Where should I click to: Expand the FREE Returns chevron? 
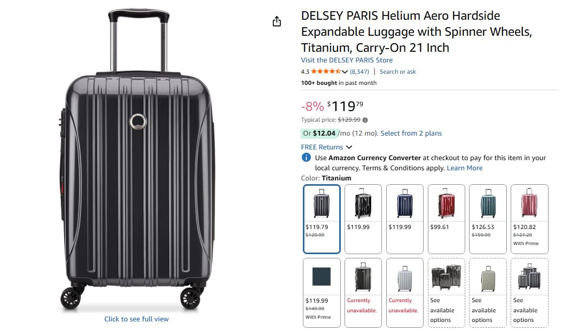tap(349, 147)
